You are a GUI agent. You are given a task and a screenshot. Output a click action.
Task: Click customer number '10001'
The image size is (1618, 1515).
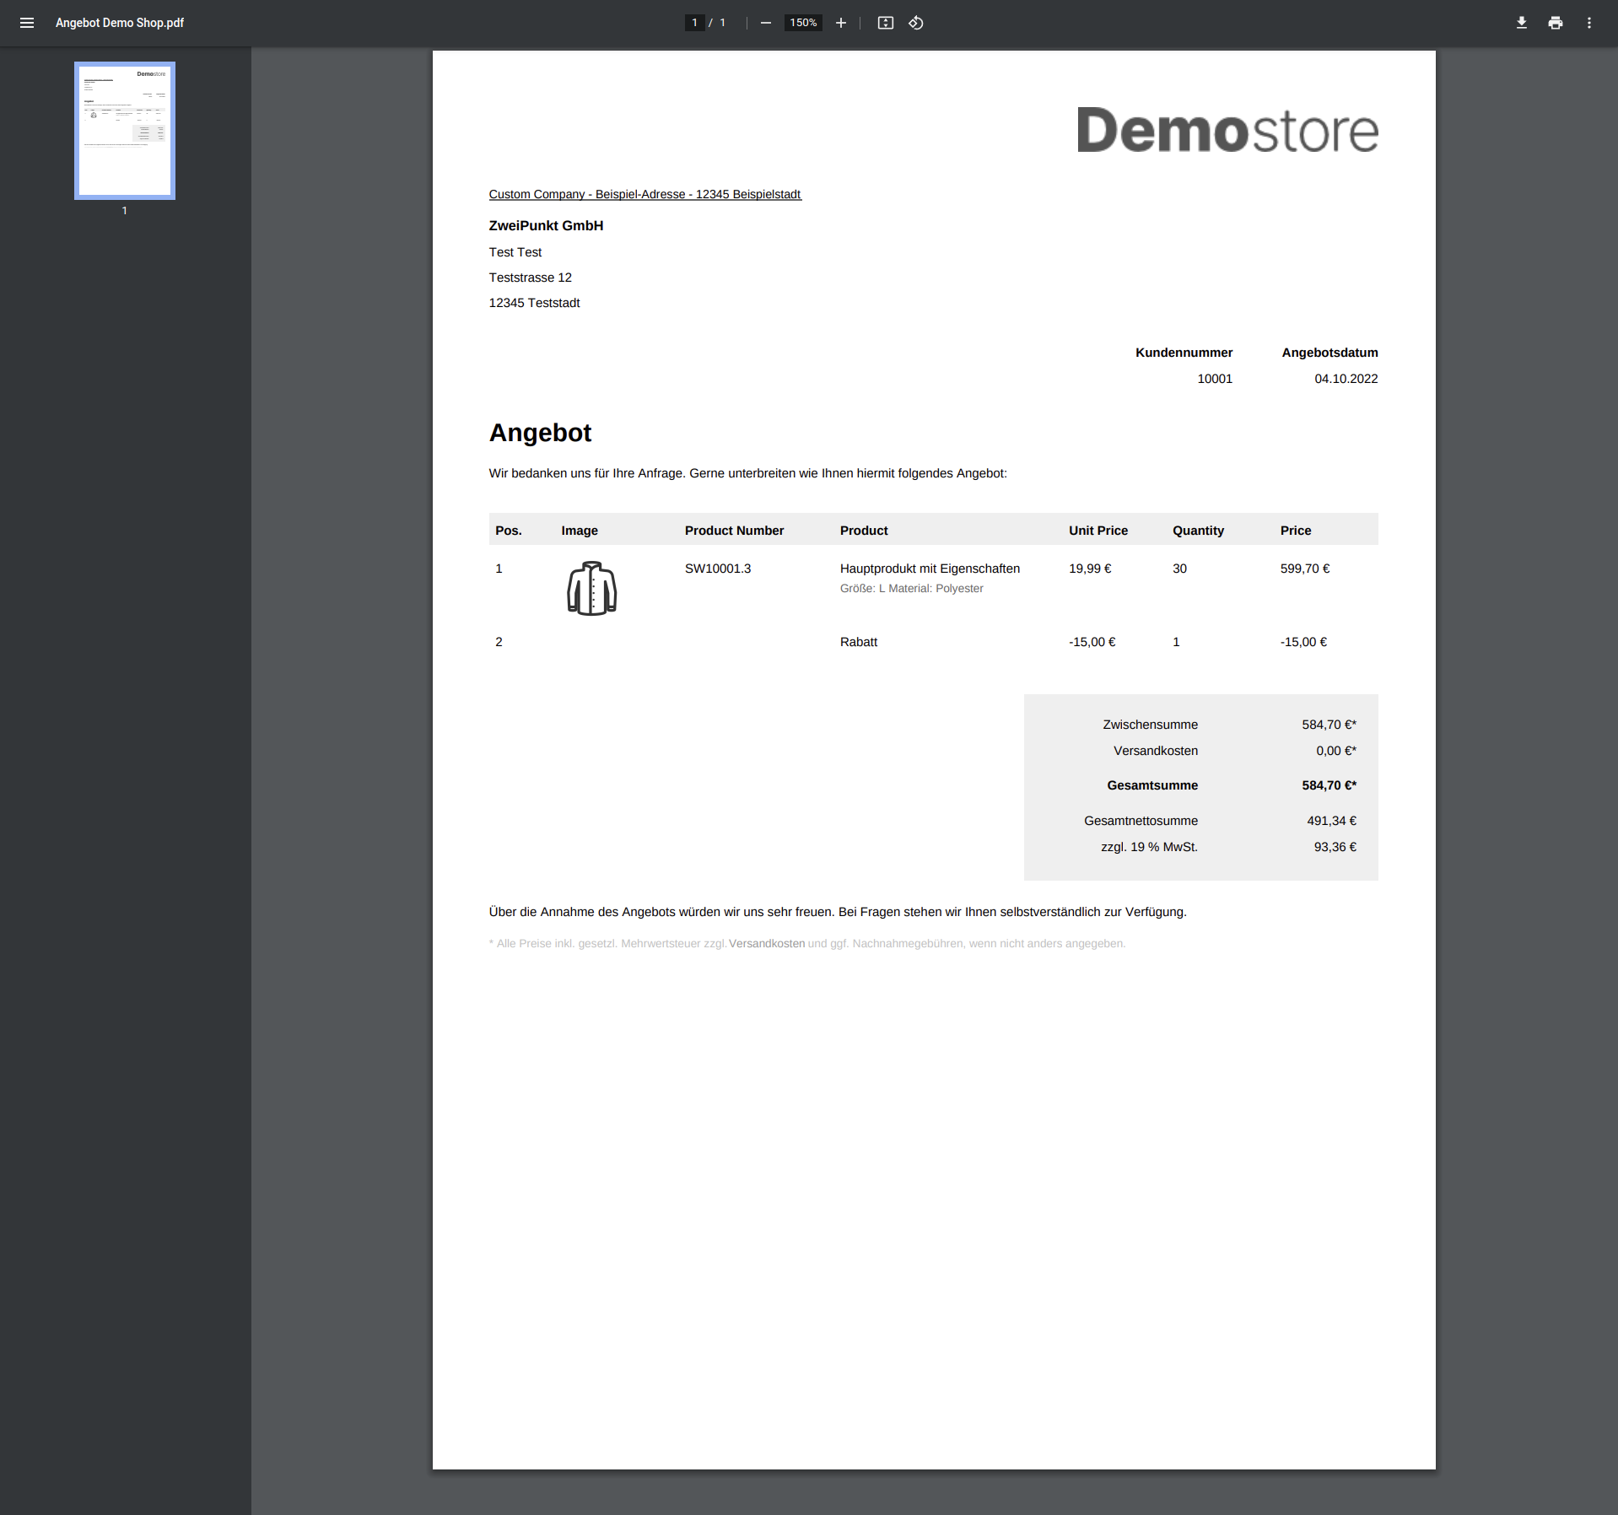tap(1215, 379)
